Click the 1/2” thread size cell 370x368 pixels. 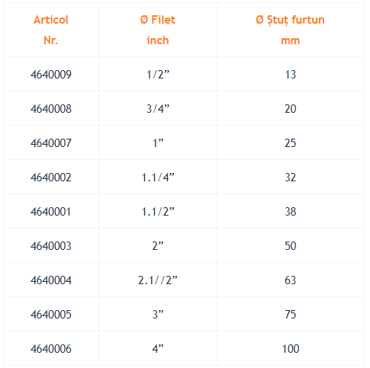coord(158,75)
